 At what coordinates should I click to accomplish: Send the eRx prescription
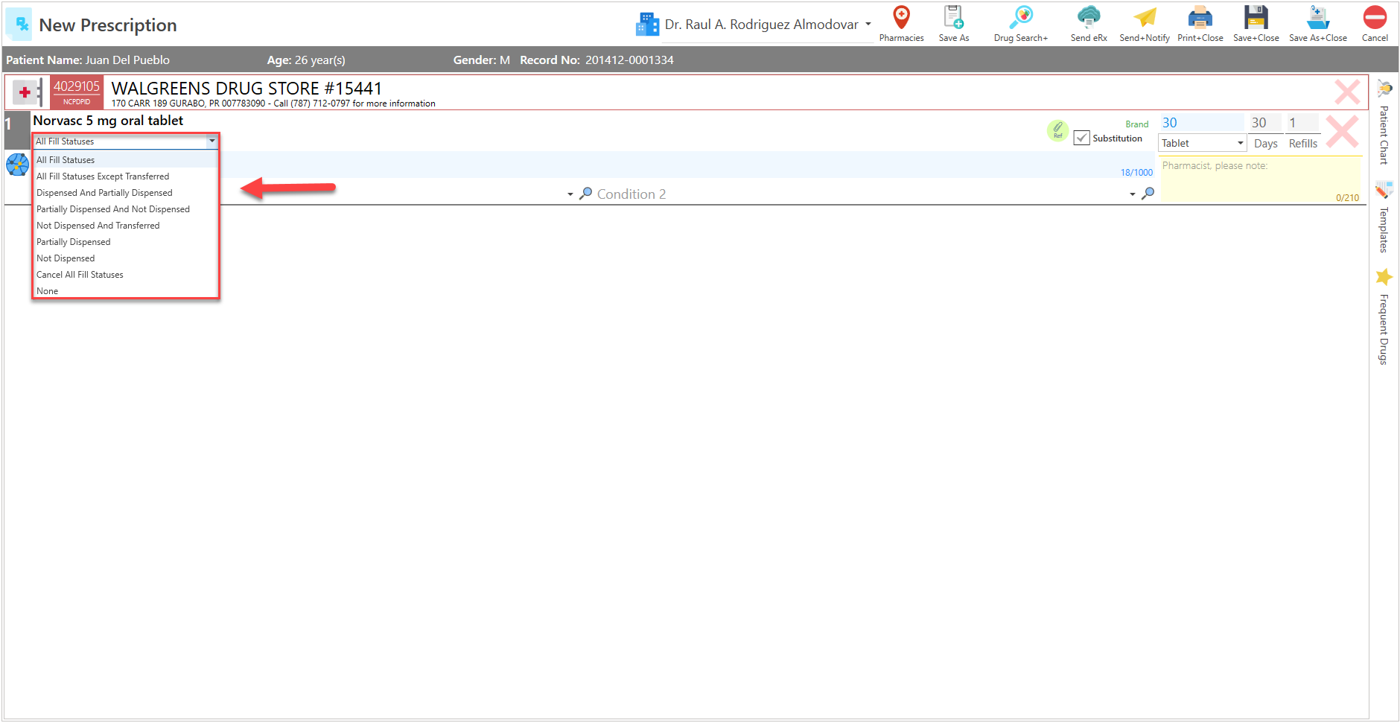click(x=1089, y=24)
